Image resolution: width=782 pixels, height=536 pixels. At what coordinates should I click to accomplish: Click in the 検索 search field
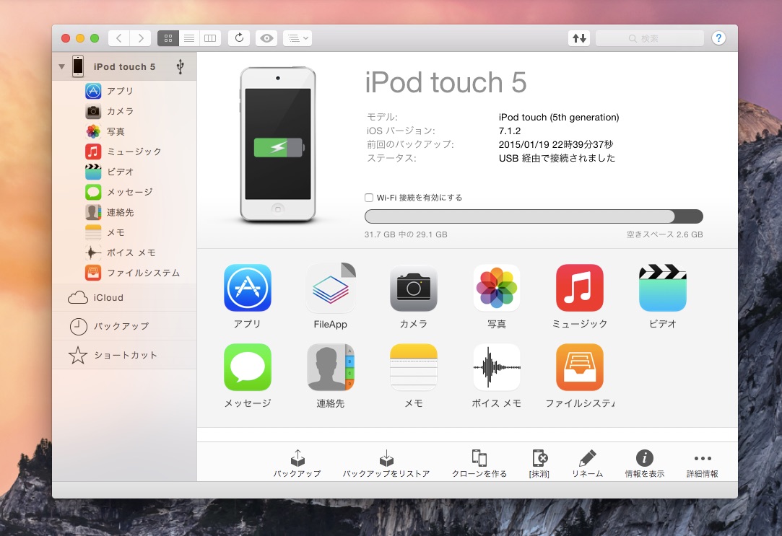coord(649,38)
